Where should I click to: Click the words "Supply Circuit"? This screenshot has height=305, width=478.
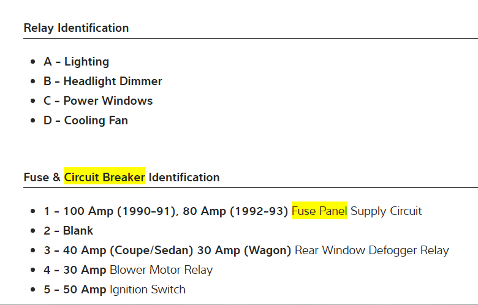[386, 211]
